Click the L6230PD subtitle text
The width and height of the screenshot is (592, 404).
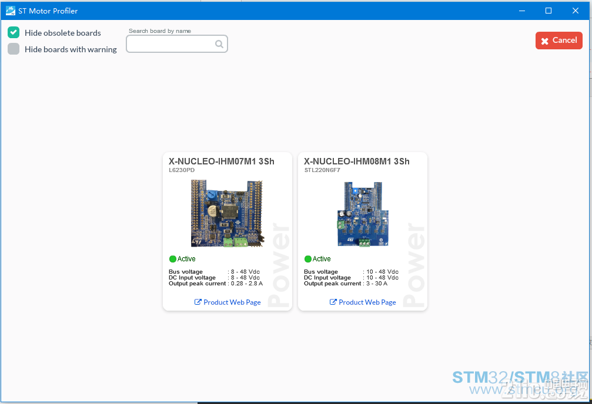[x=182, y=170]
